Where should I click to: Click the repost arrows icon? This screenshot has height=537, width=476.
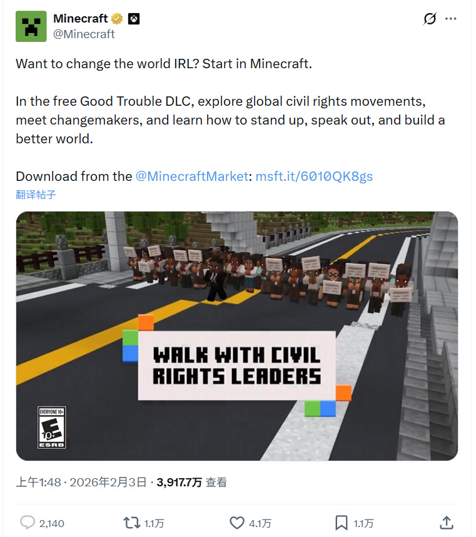pyautogui.click(x=132, y=523)
